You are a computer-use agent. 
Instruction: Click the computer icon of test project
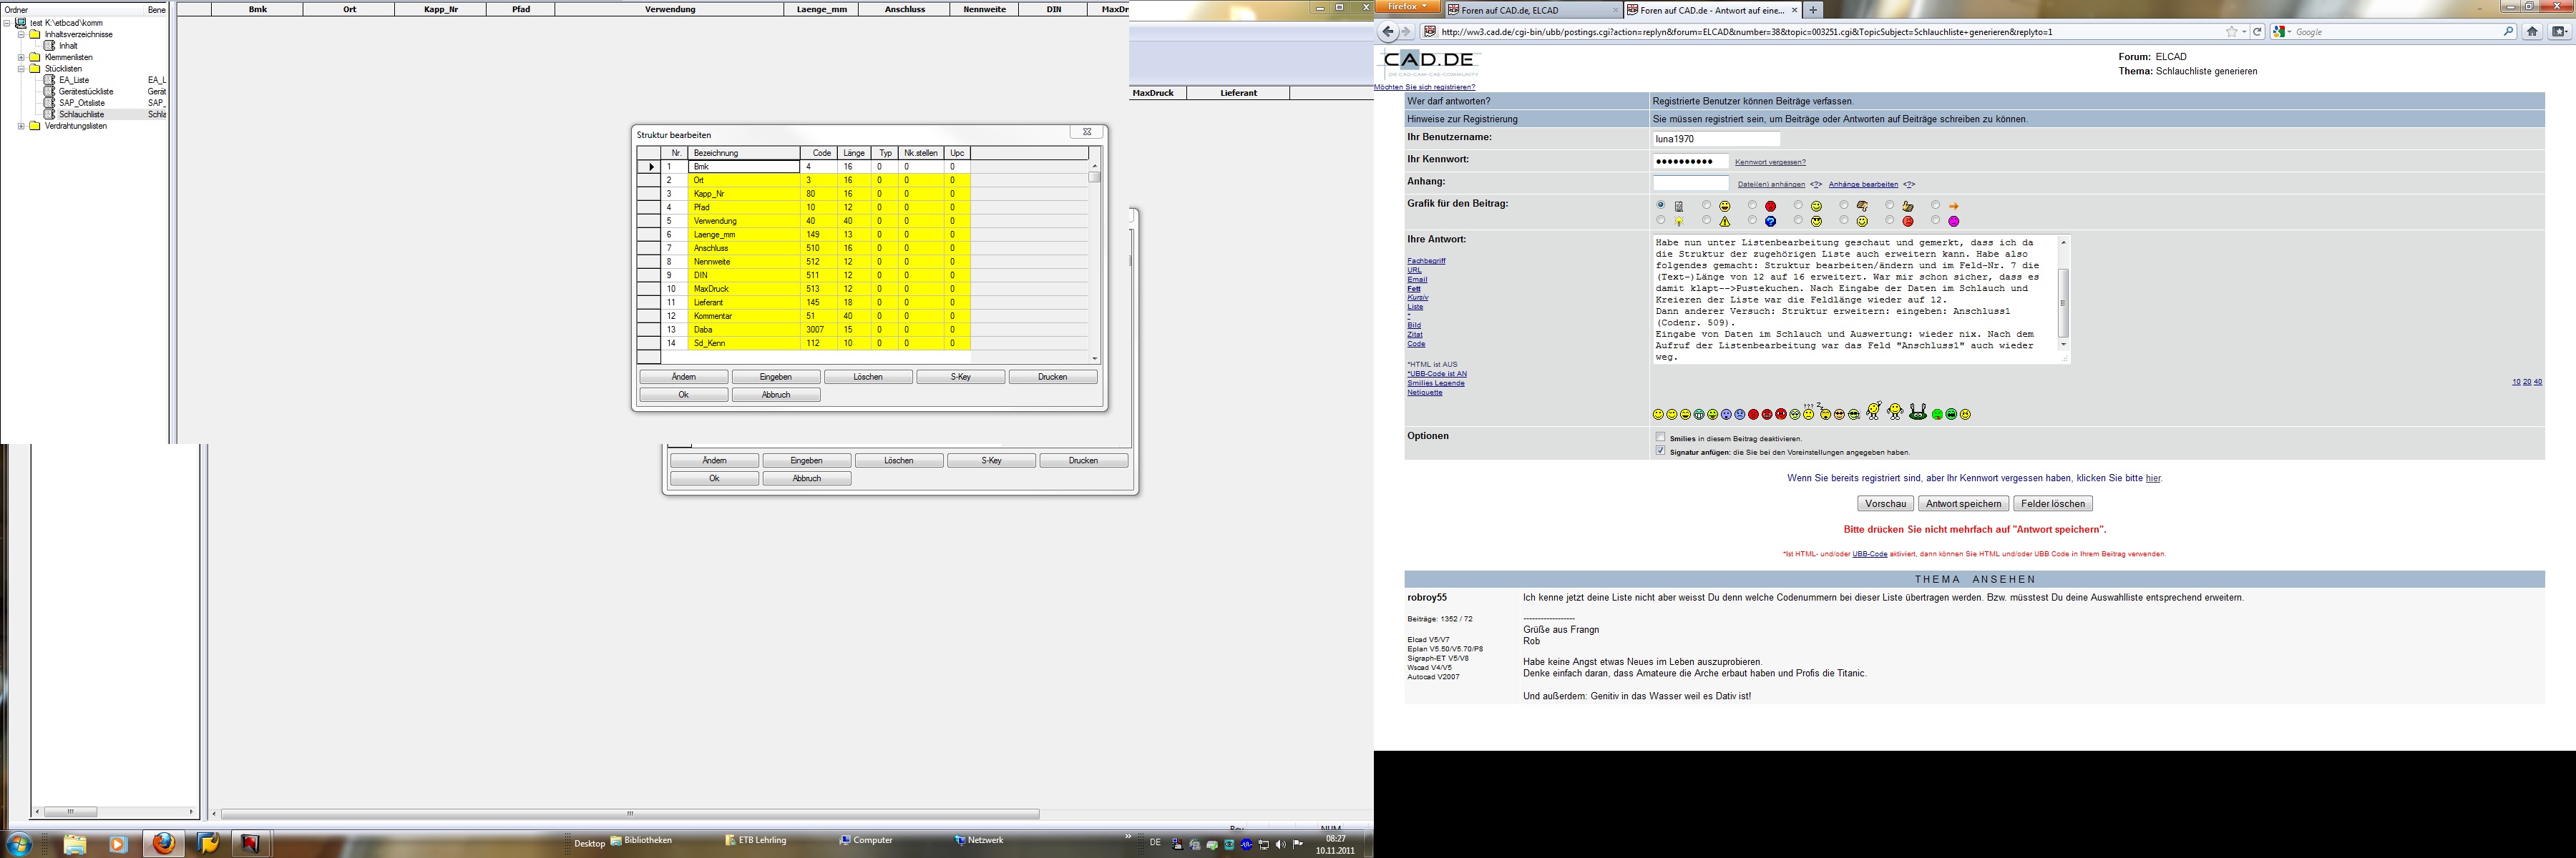[x=21, y=23]
